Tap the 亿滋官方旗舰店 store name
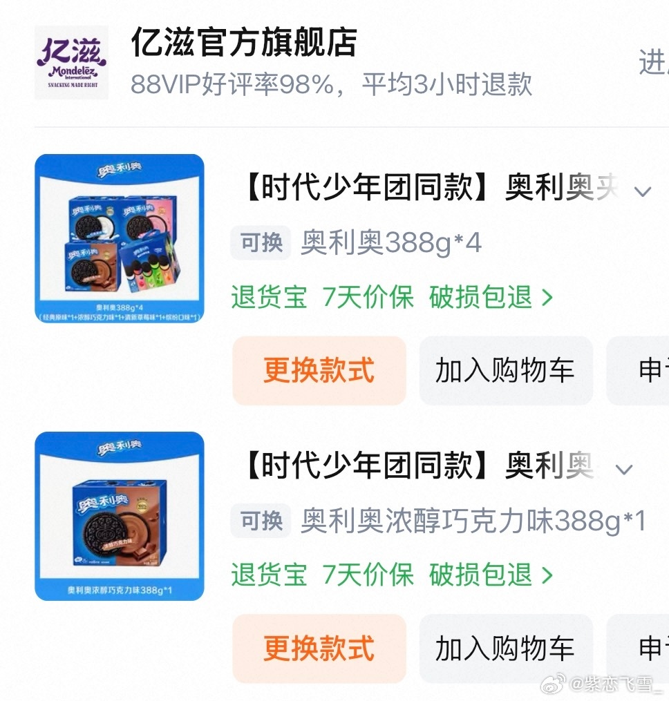 point(244,42)
